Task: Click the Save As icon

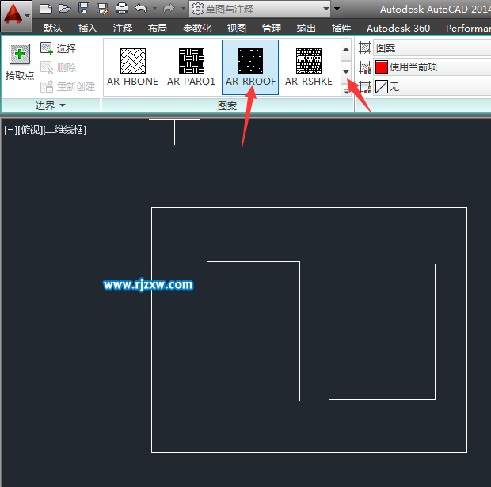Action: coord(103,9)
